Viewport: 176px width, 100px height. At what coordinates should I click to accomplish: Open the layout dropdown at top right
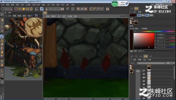[x=164, y=4]
